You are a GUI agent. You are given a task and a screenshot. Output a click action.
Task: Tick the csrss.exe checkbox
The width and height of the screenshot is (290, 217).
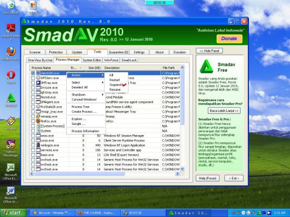[33, 140]
